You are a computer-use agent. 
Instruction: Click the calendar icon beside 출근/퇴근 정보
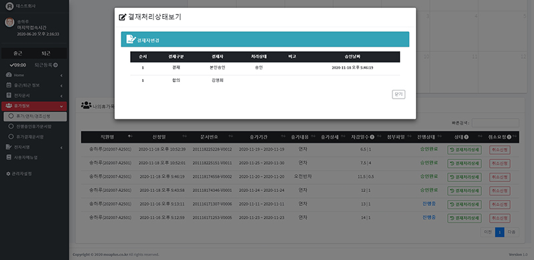[9, 85]
